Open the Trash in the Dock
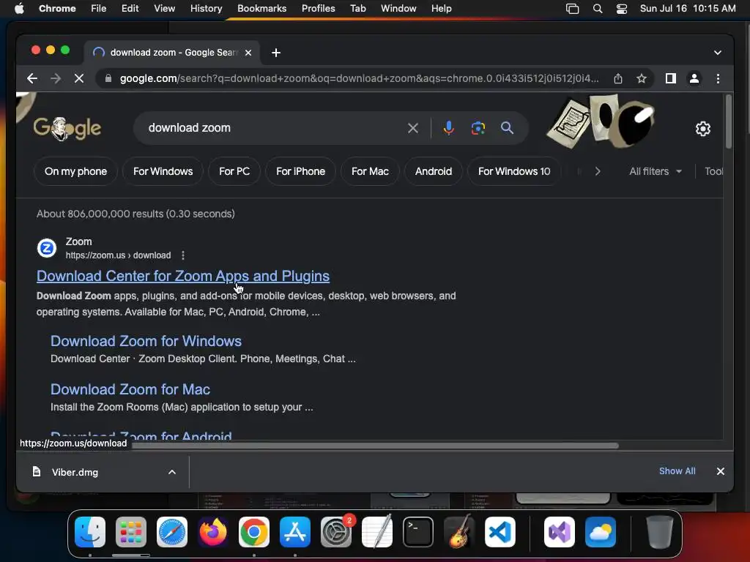This screenshot has height=562, width=750. pos(660,532)
